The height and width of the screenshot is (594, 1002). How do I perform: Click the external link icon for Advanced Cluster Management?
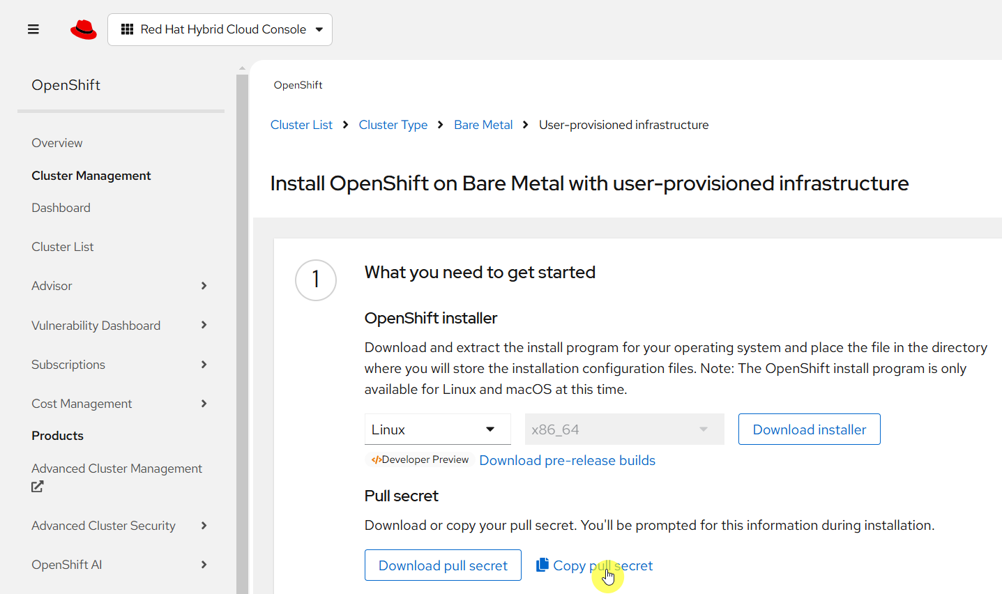point(37,486)
